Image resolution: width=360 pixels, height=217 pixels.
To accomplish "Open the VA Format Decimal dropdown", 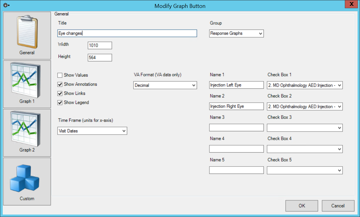I will (x=165, y=85).
